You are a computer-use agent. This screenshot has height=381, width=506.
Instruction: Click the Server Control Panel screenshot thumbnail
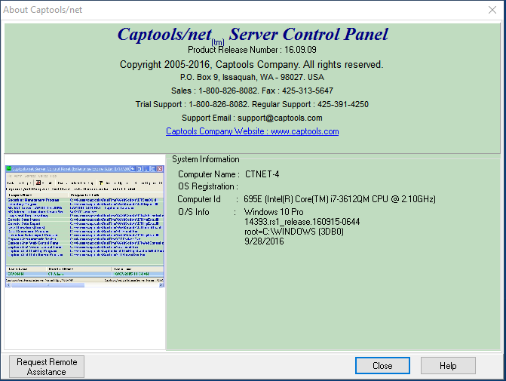84,226
